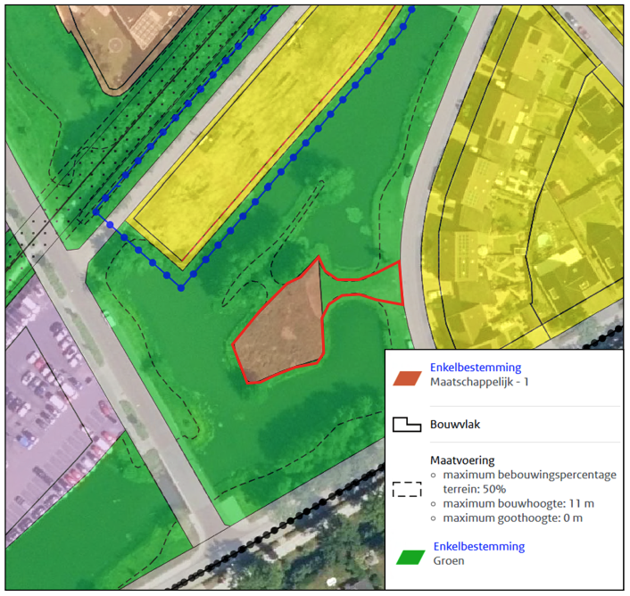Click 'maximum bebouwingspercentage terrein: 50%' text
The height and width of the screenshot is (596, 630).
529,482
